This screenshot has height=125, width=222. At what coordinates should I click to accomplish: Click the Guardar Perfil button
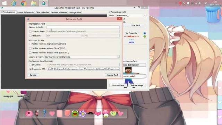113,75
